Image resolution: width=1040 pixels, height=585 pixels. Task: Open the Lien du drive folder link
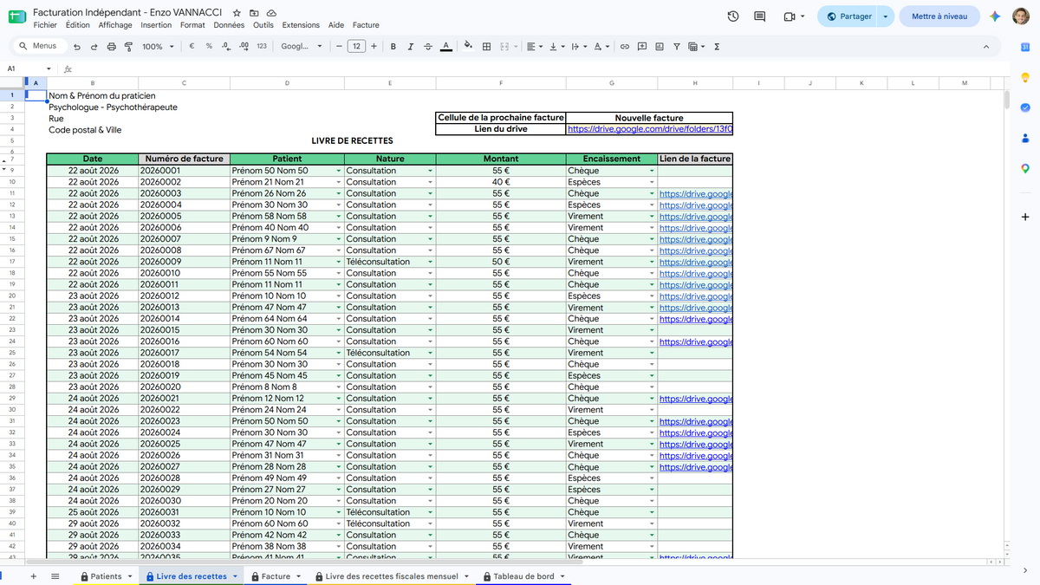649,129
